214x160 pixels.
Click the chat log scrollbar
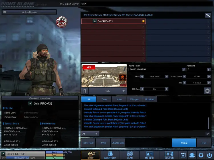click(208, 123)
